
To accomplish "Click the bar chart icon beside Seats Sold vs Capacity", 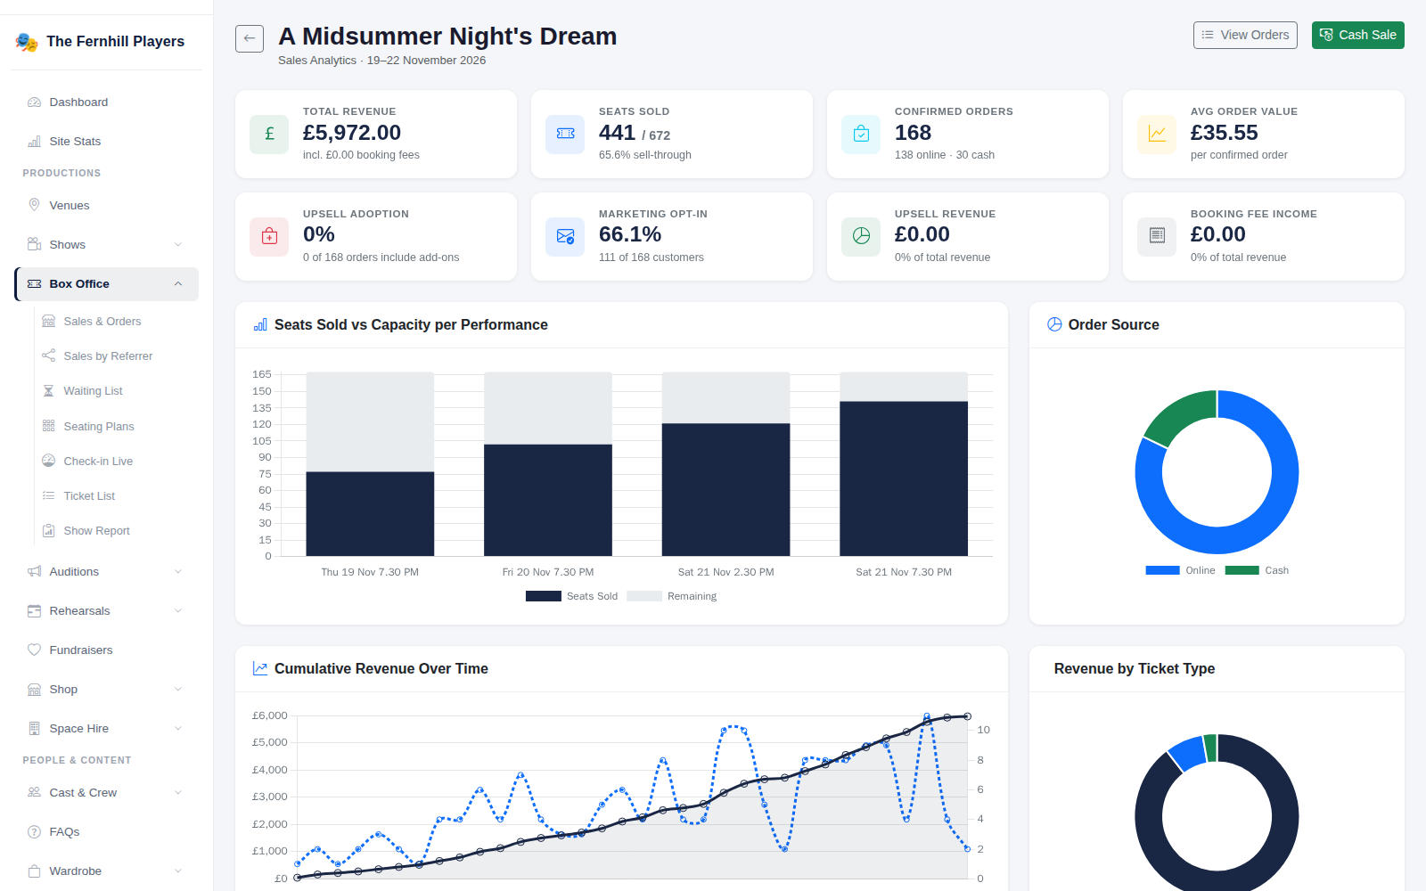I will coord(260,325).
